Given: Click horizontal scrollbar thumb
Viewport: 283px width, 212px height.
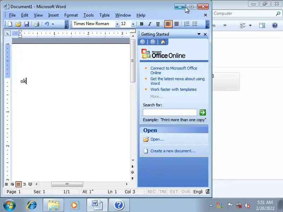Looking at the screenshot, I should 67,184.
